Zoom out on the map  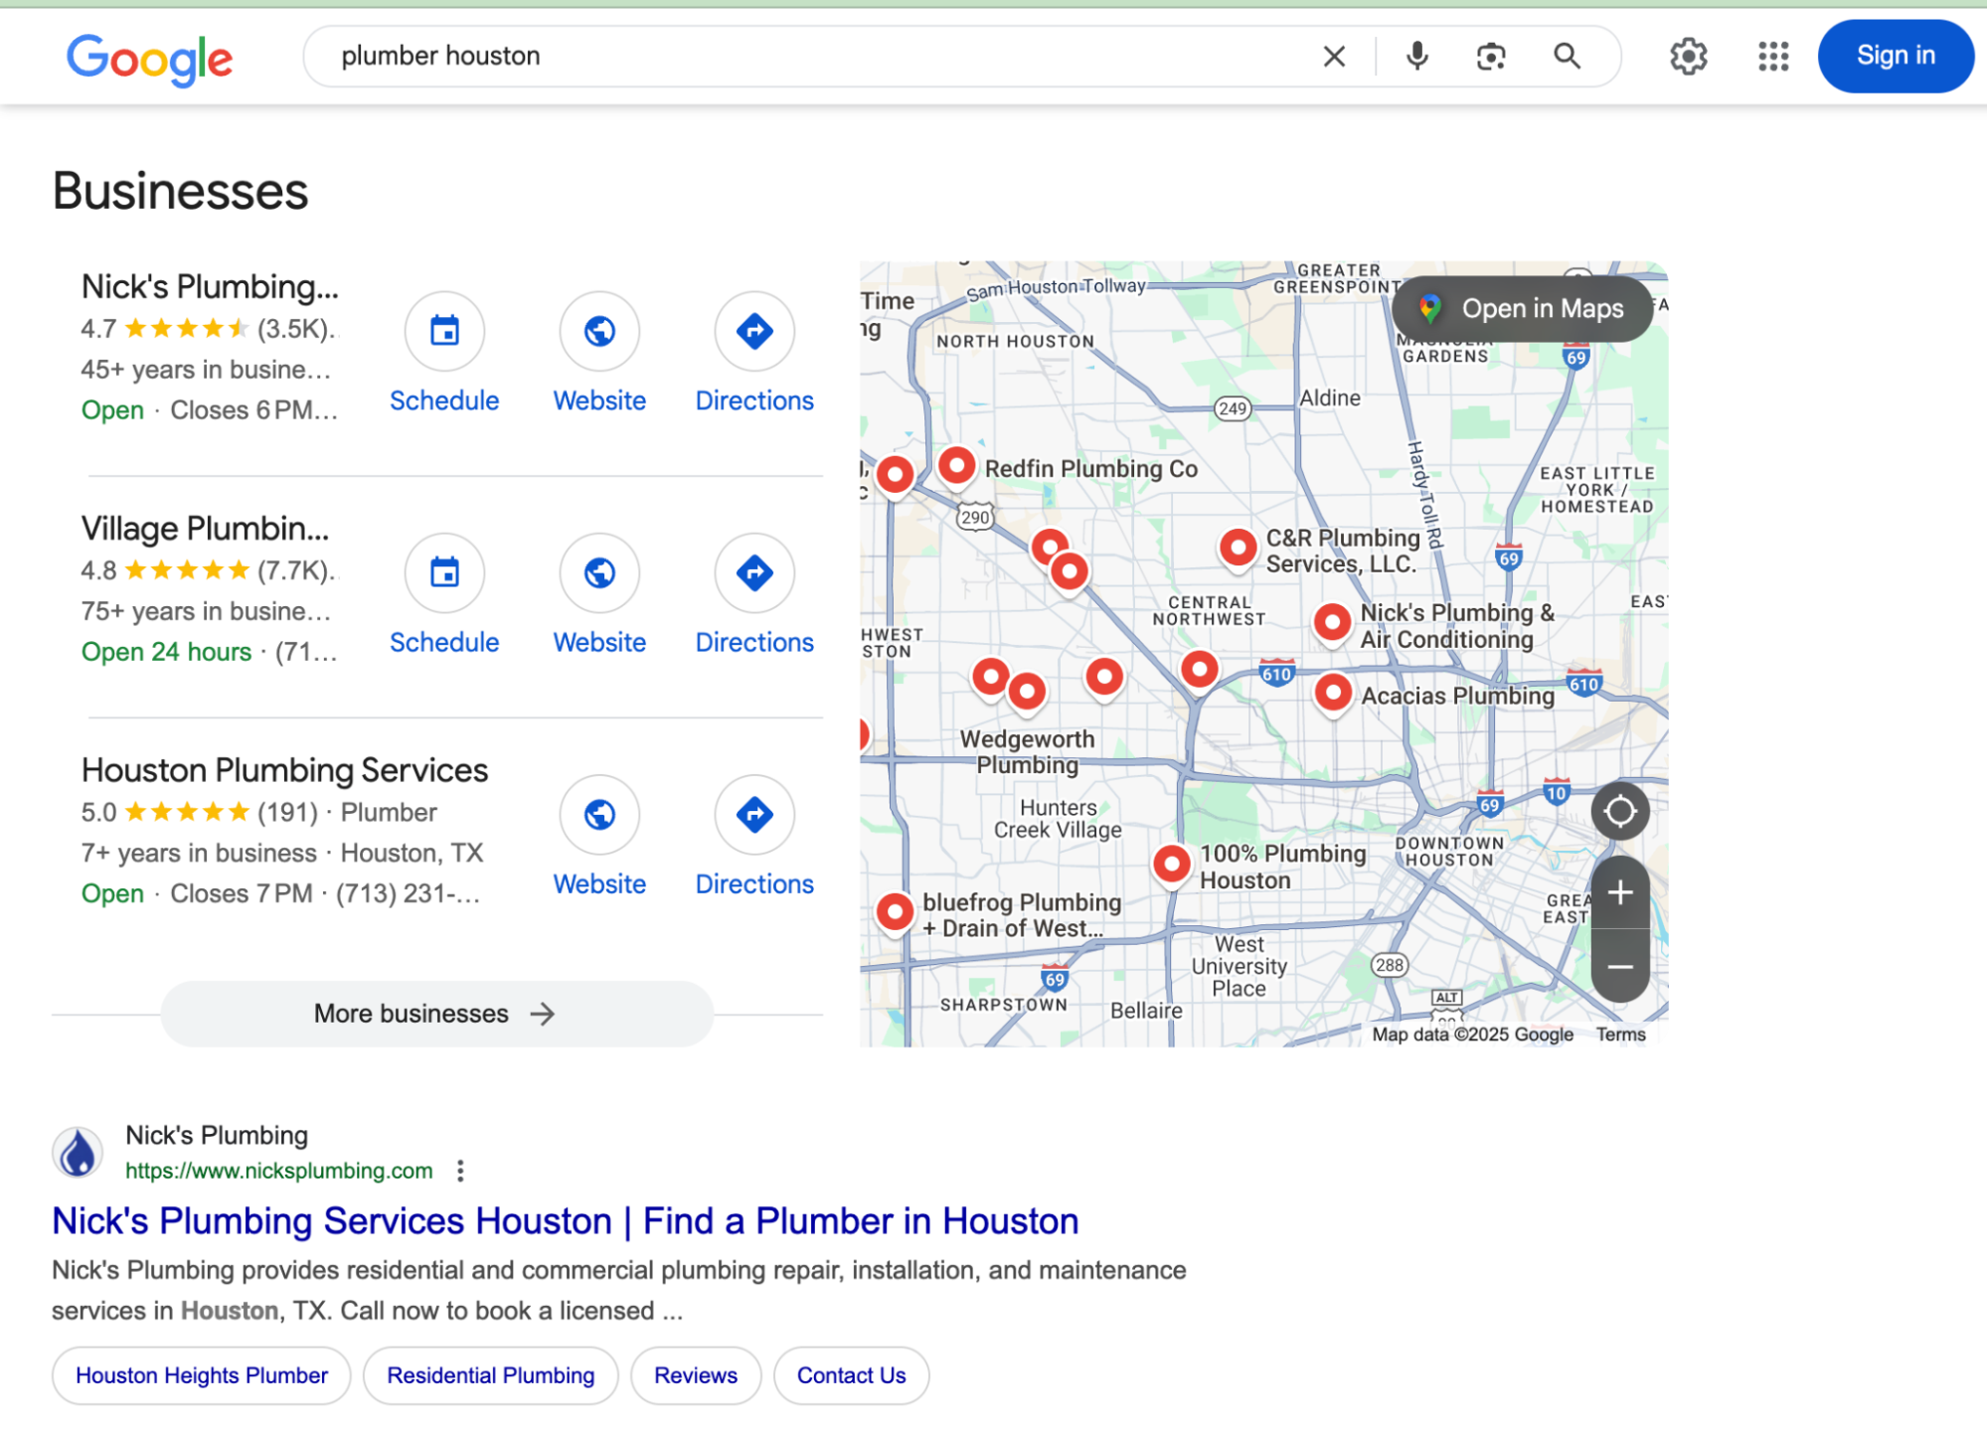coord(1618,967)
